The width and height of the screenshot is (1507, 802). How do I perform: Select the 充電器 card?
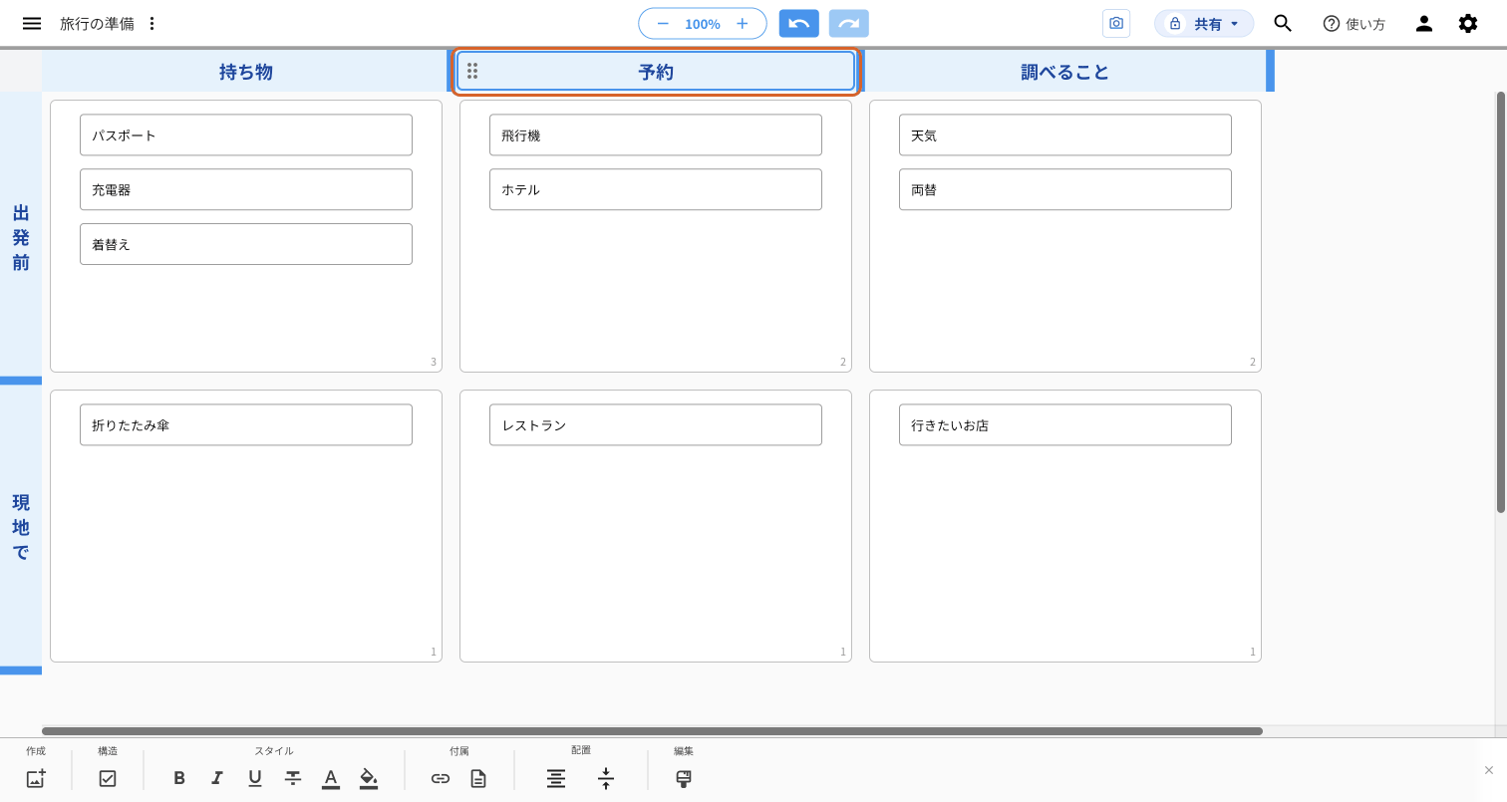(246, 189)
